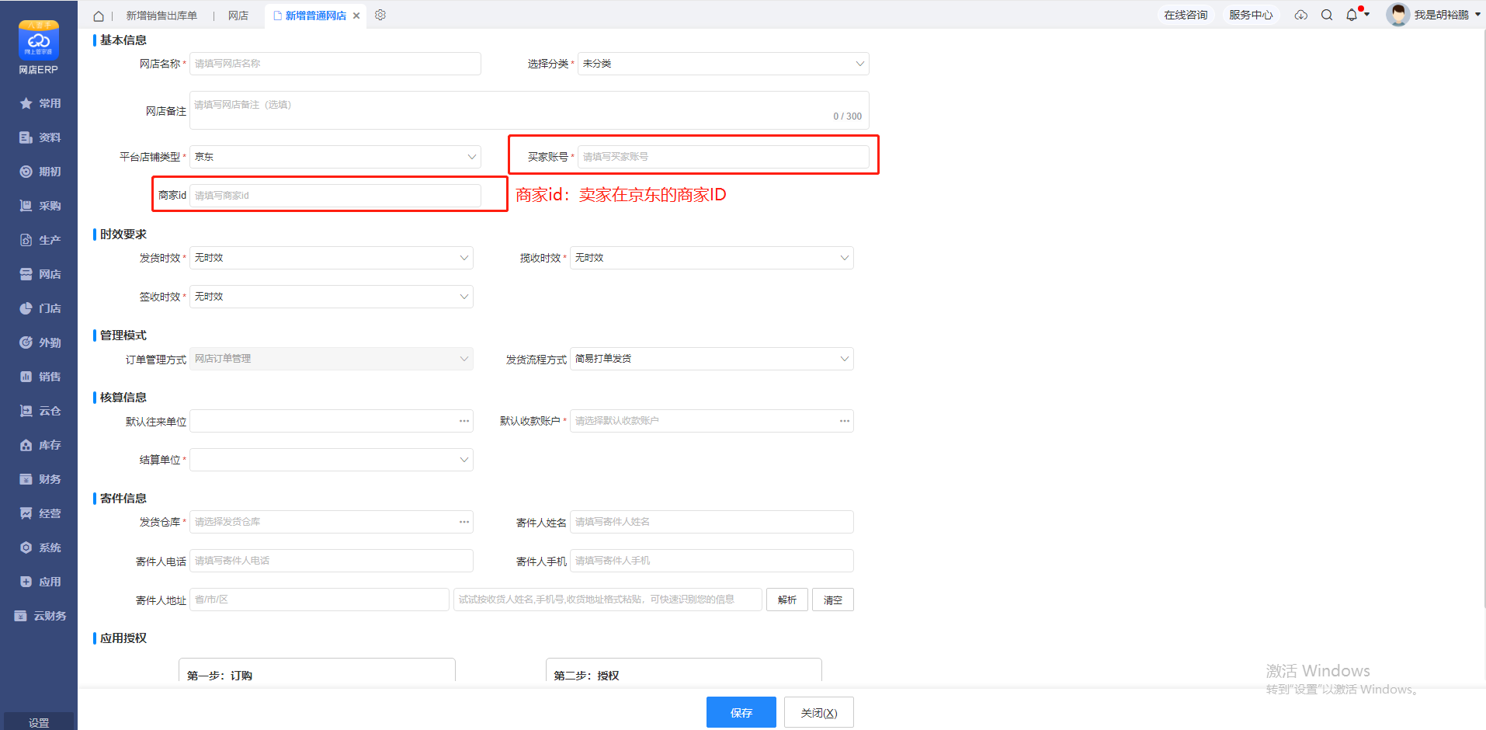Image resolution: width=1486 pixels, height=730 pixels.
Task: Focus the 寄件人手机 input field
Action: pos(712,561)
